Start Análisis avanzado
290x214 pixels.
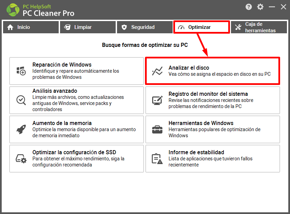(76, 100)
